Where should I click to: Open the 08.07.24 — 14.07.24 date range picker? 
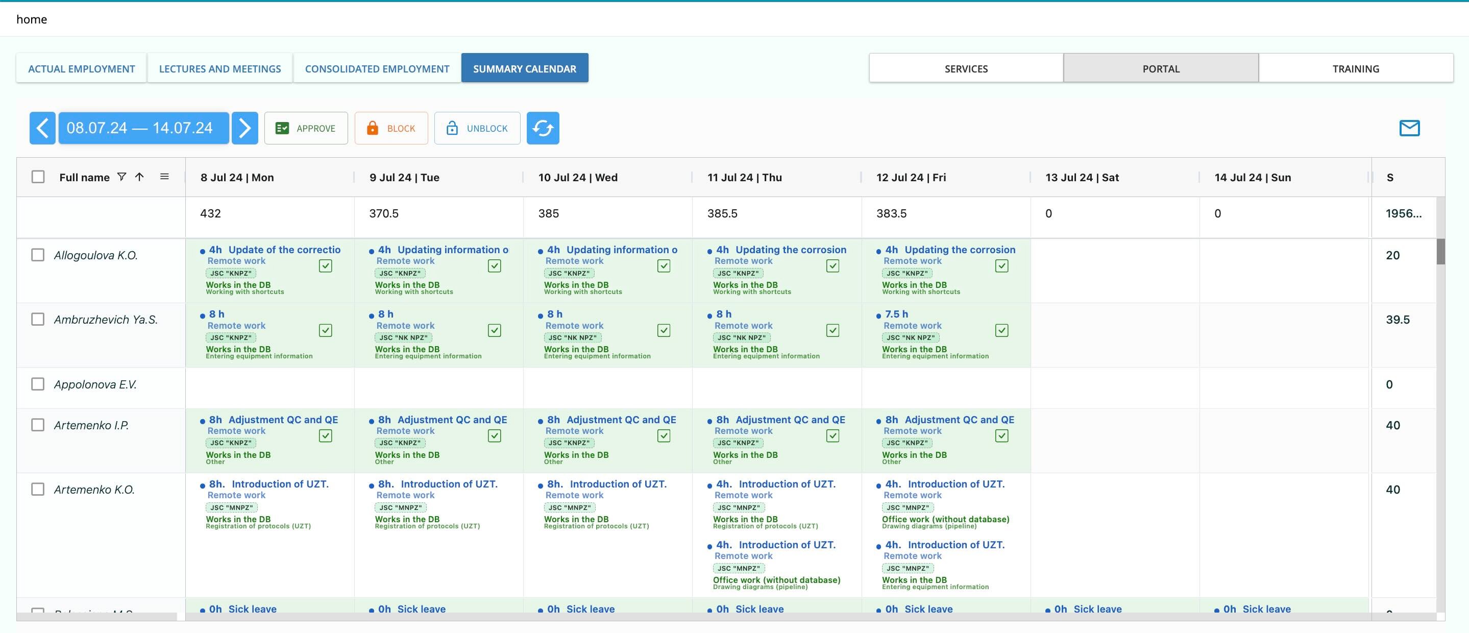point(144,128)
